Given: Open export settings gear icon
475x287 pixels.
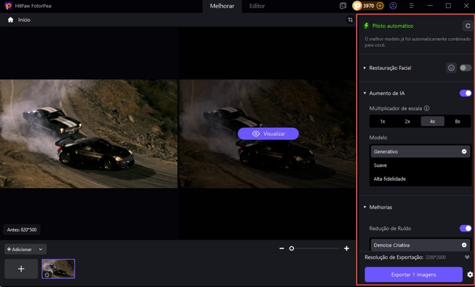Looking at the screenshot, I should tap(470, 275).
